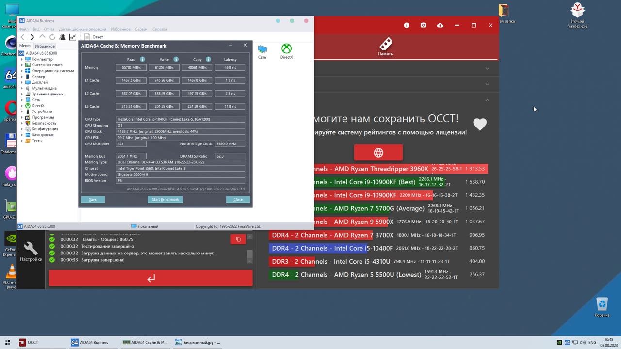Click the red return arrow bar in OCCT

[151, 278]
